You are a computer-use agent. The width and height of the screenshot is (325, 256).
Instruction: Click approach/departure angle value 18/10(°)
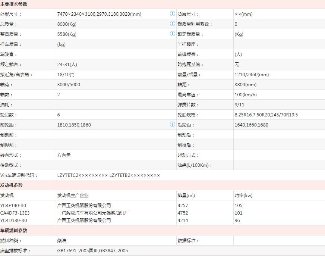pyautogui.click(x=66, y=75)
